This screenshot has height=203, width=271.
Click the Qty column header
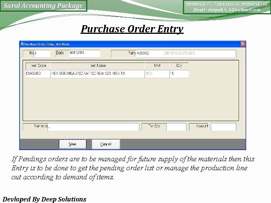click(x=179, y=66)
